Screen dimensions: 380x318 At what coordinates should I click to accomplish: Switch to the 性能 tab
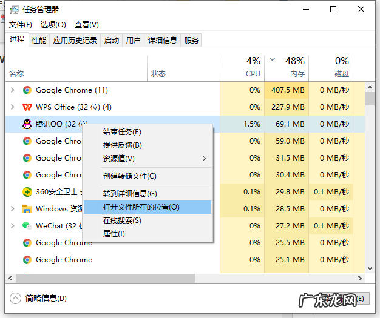coord(39,40)
